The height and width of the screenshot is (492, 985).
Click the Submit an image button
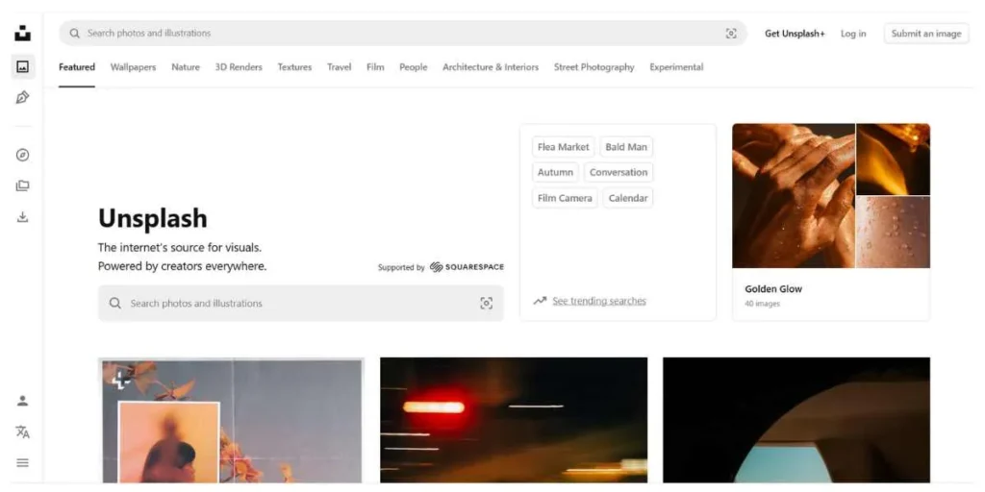926,34
